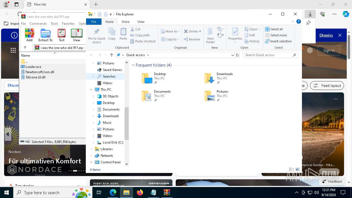Click the View icon in WinRAR
This screenshot has height=198, width=352.
[x=76, y=35]
